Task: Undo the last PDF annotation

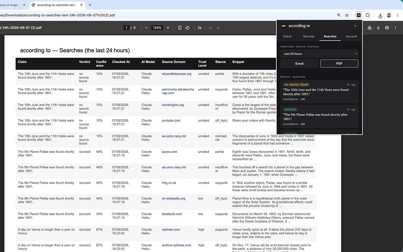Action: point(211,28)
